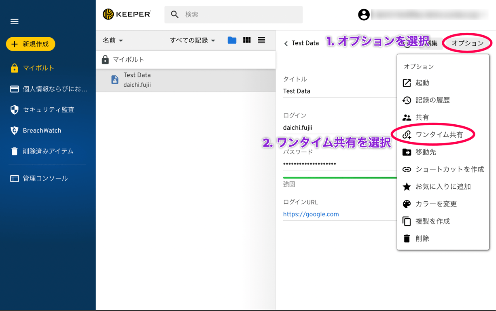
Task: Select the Security Audit (セキュリティ監査) shield icon
Action: 15,109
